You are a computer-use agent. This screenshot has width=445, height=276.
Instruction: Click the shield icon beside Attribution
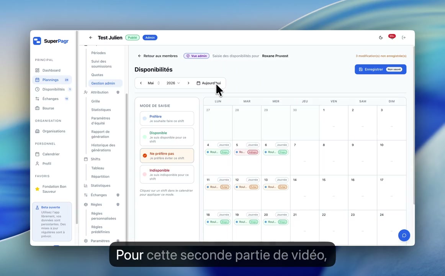pyautogui.click(x=118, y=92)
